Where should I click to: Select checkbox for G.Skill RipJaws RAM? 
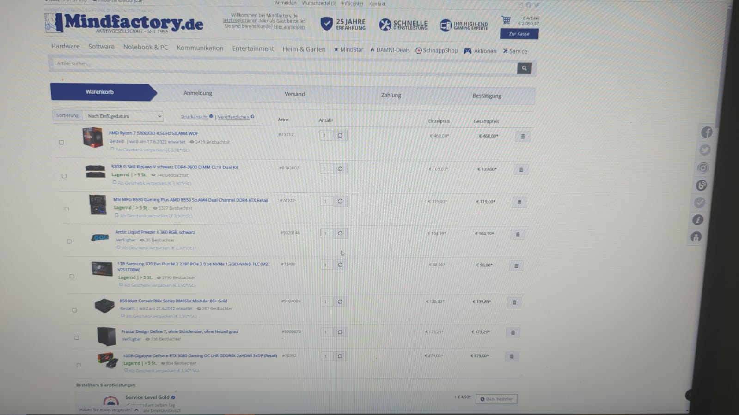tap(64, 176)
